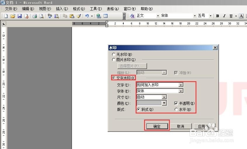Click the Select Picture button
This screenshot has width=247, height=149.
(132, 66)
